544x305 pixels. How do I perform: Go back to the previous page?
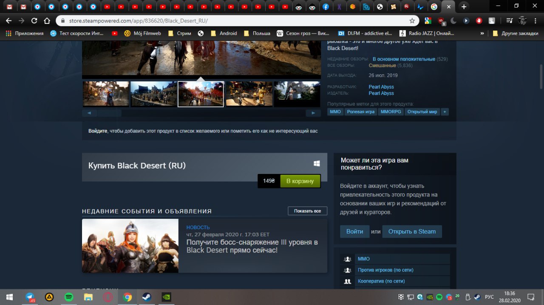pyautogui.click(x=9, y=20)
